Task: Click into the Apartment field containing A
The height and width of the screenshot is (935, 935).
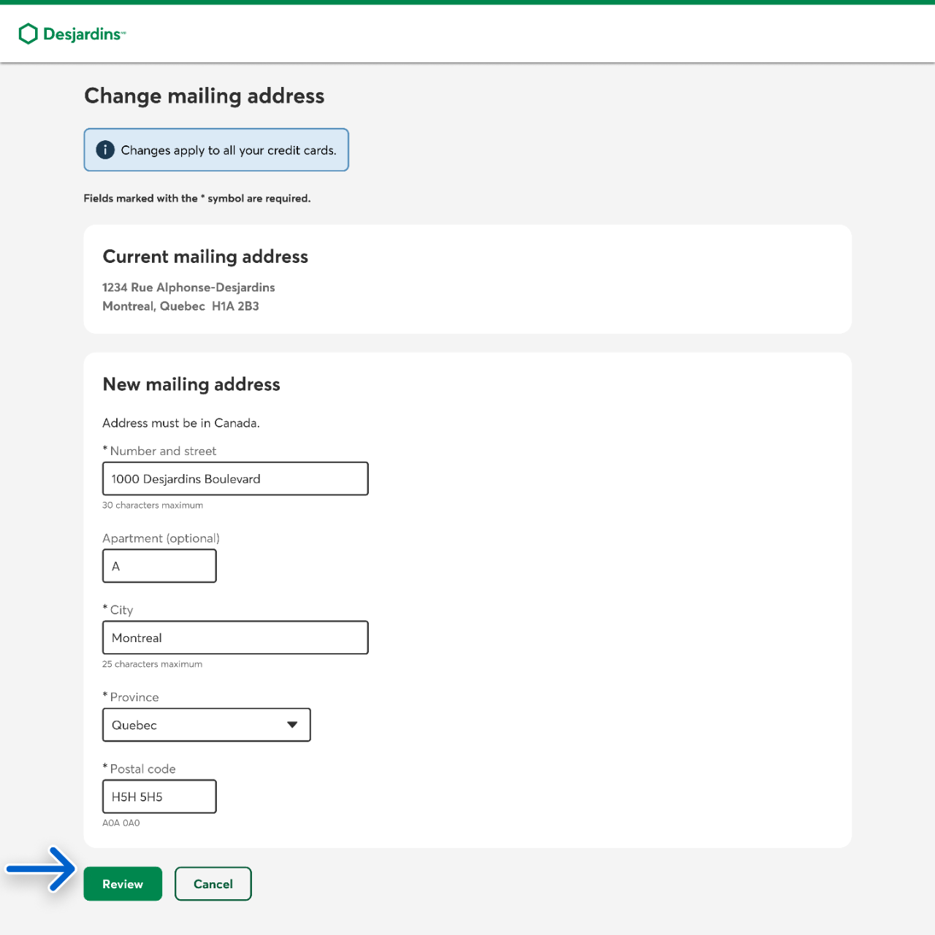Action: [159, 566]
